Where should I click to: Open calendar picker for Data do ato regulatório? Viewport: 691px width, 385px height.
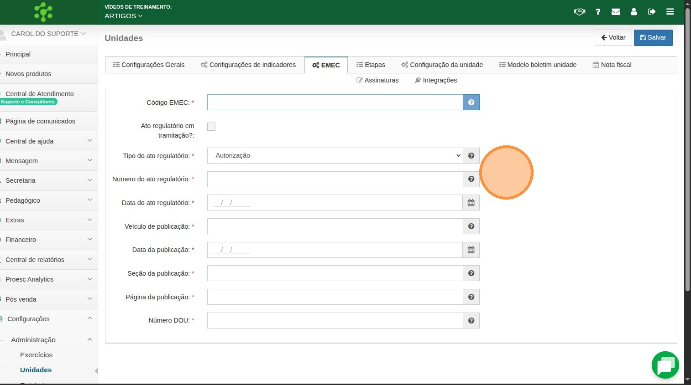point(471,203)
